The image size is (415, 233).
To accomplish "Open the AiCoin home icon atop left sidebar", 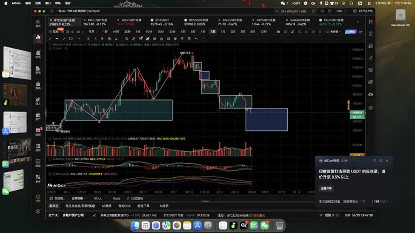I will click(x=38, y=23).
